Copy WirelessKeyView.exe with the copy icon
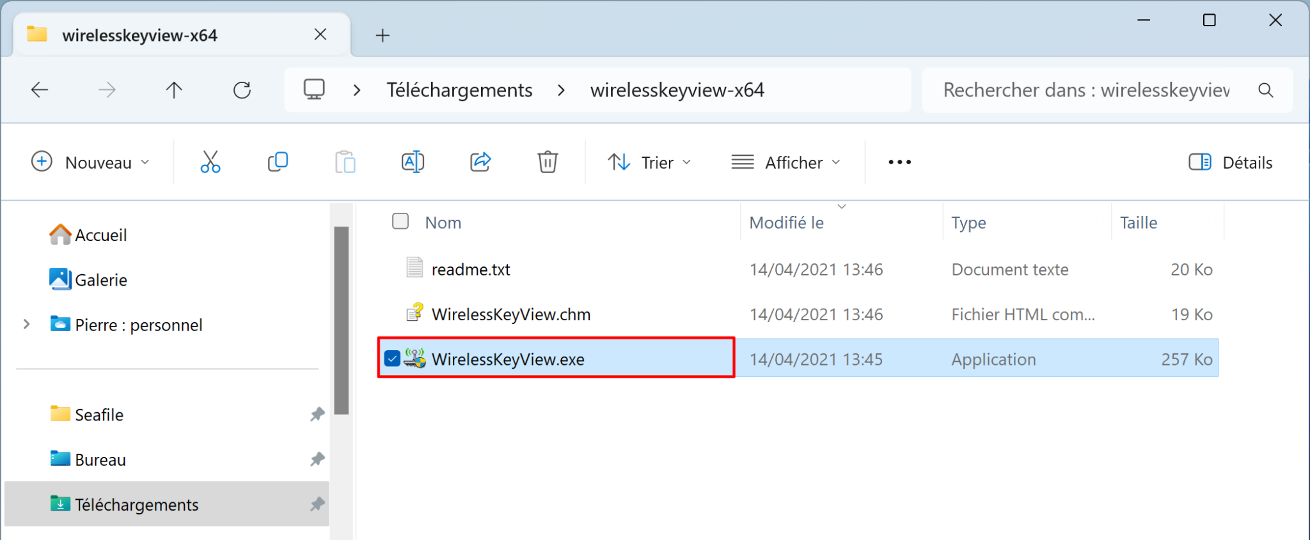Image resolution: width=1310 pixels, height=540 pixels. [x=278, y=162]
